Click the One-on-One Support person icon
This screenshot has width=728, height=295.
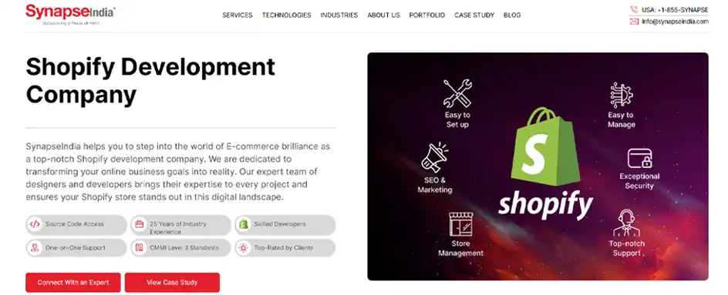point(35,248)
